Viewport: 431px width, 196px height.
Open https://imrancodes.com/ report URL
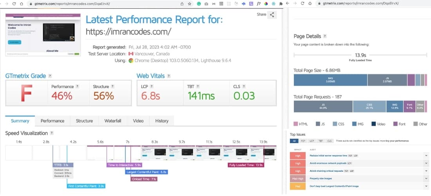129,31
